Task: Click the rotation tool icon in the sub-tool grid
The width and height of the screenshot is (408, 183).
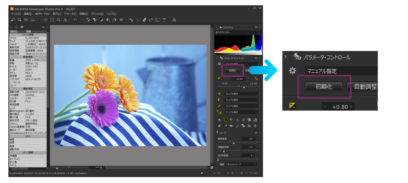Action: coord(249,120)
